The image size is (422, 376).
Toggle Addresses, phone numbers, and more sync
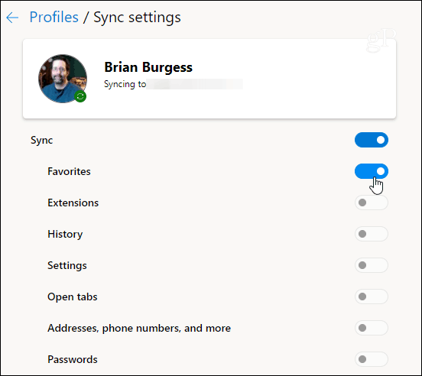tap(372, 328)
